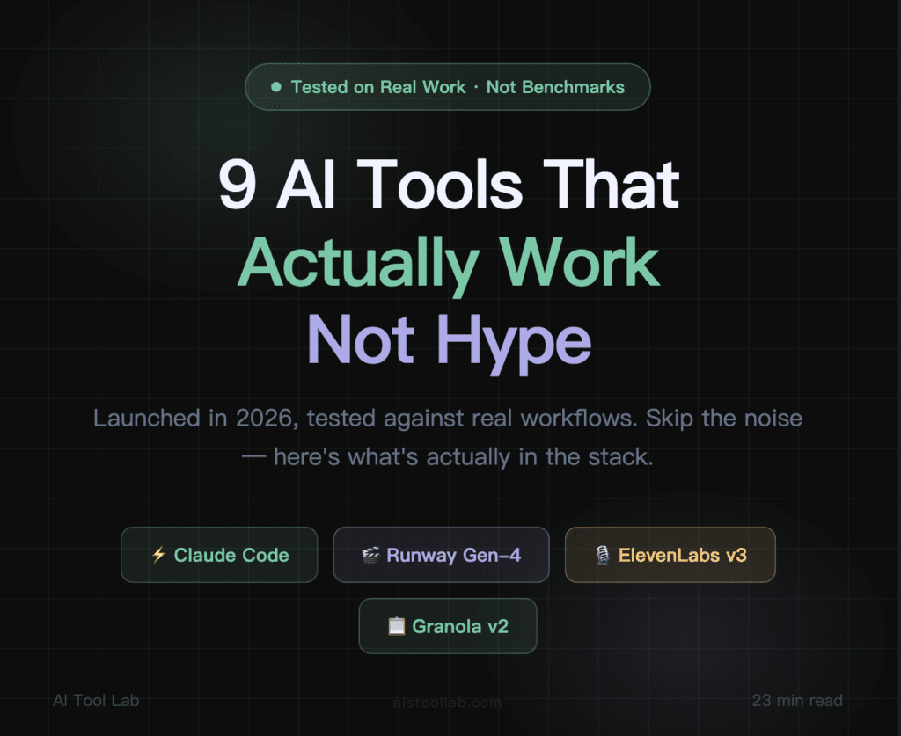The width and height of the screenshot is (901, 736).
Task: Click the 'Launched in 2026' subtitle paragraph
Action: (x=448, y=437)
